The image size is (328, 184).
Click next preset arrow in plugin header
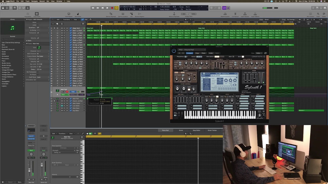[183, 53]
